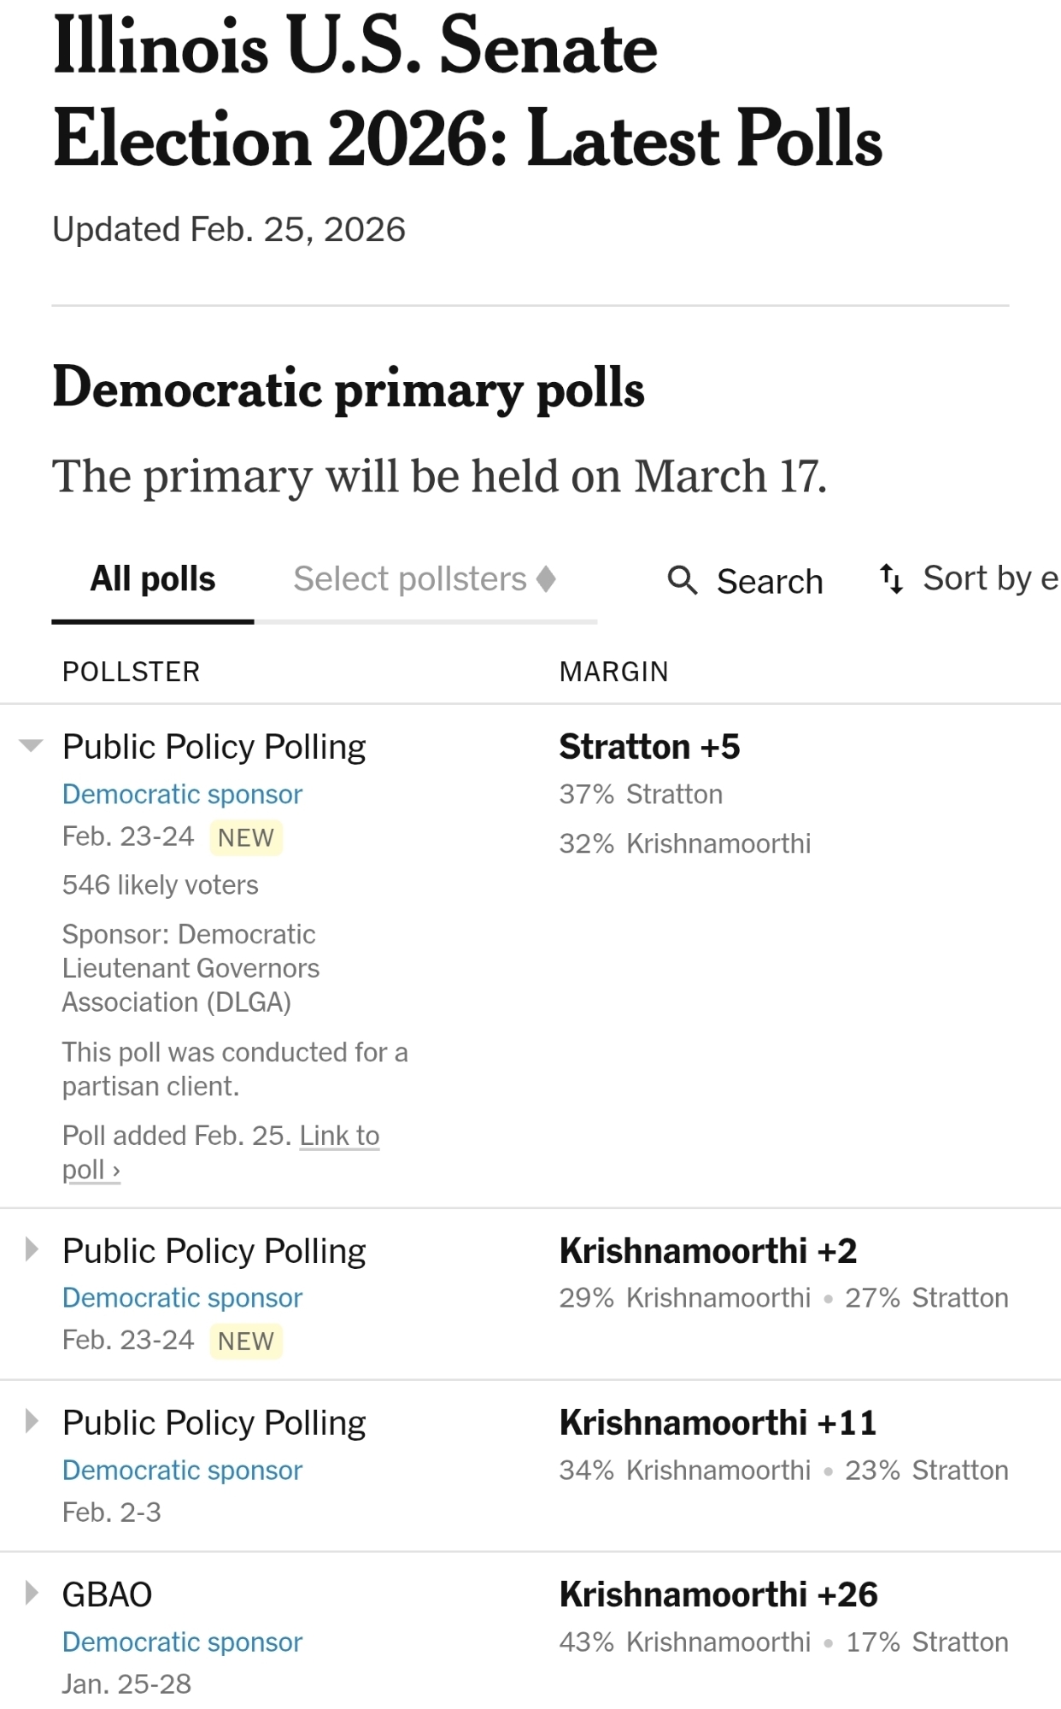The image size is (1061, 1709).
Task: Click the NEW badge on the Stratton +5 poll
Action: 246,837
